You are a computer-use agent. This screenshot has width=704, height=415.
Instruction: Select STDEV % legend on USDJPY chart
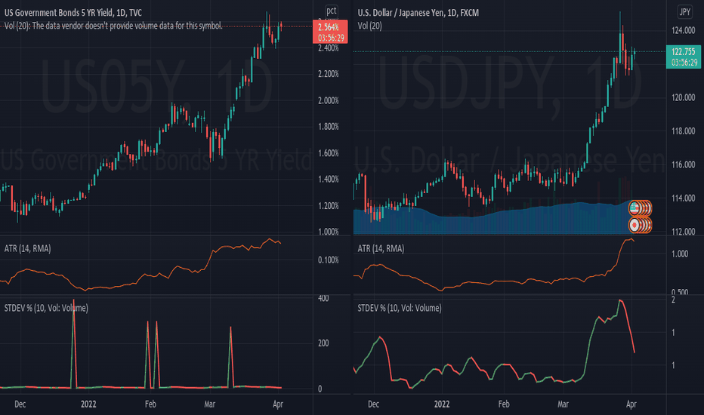pos(400,308)
